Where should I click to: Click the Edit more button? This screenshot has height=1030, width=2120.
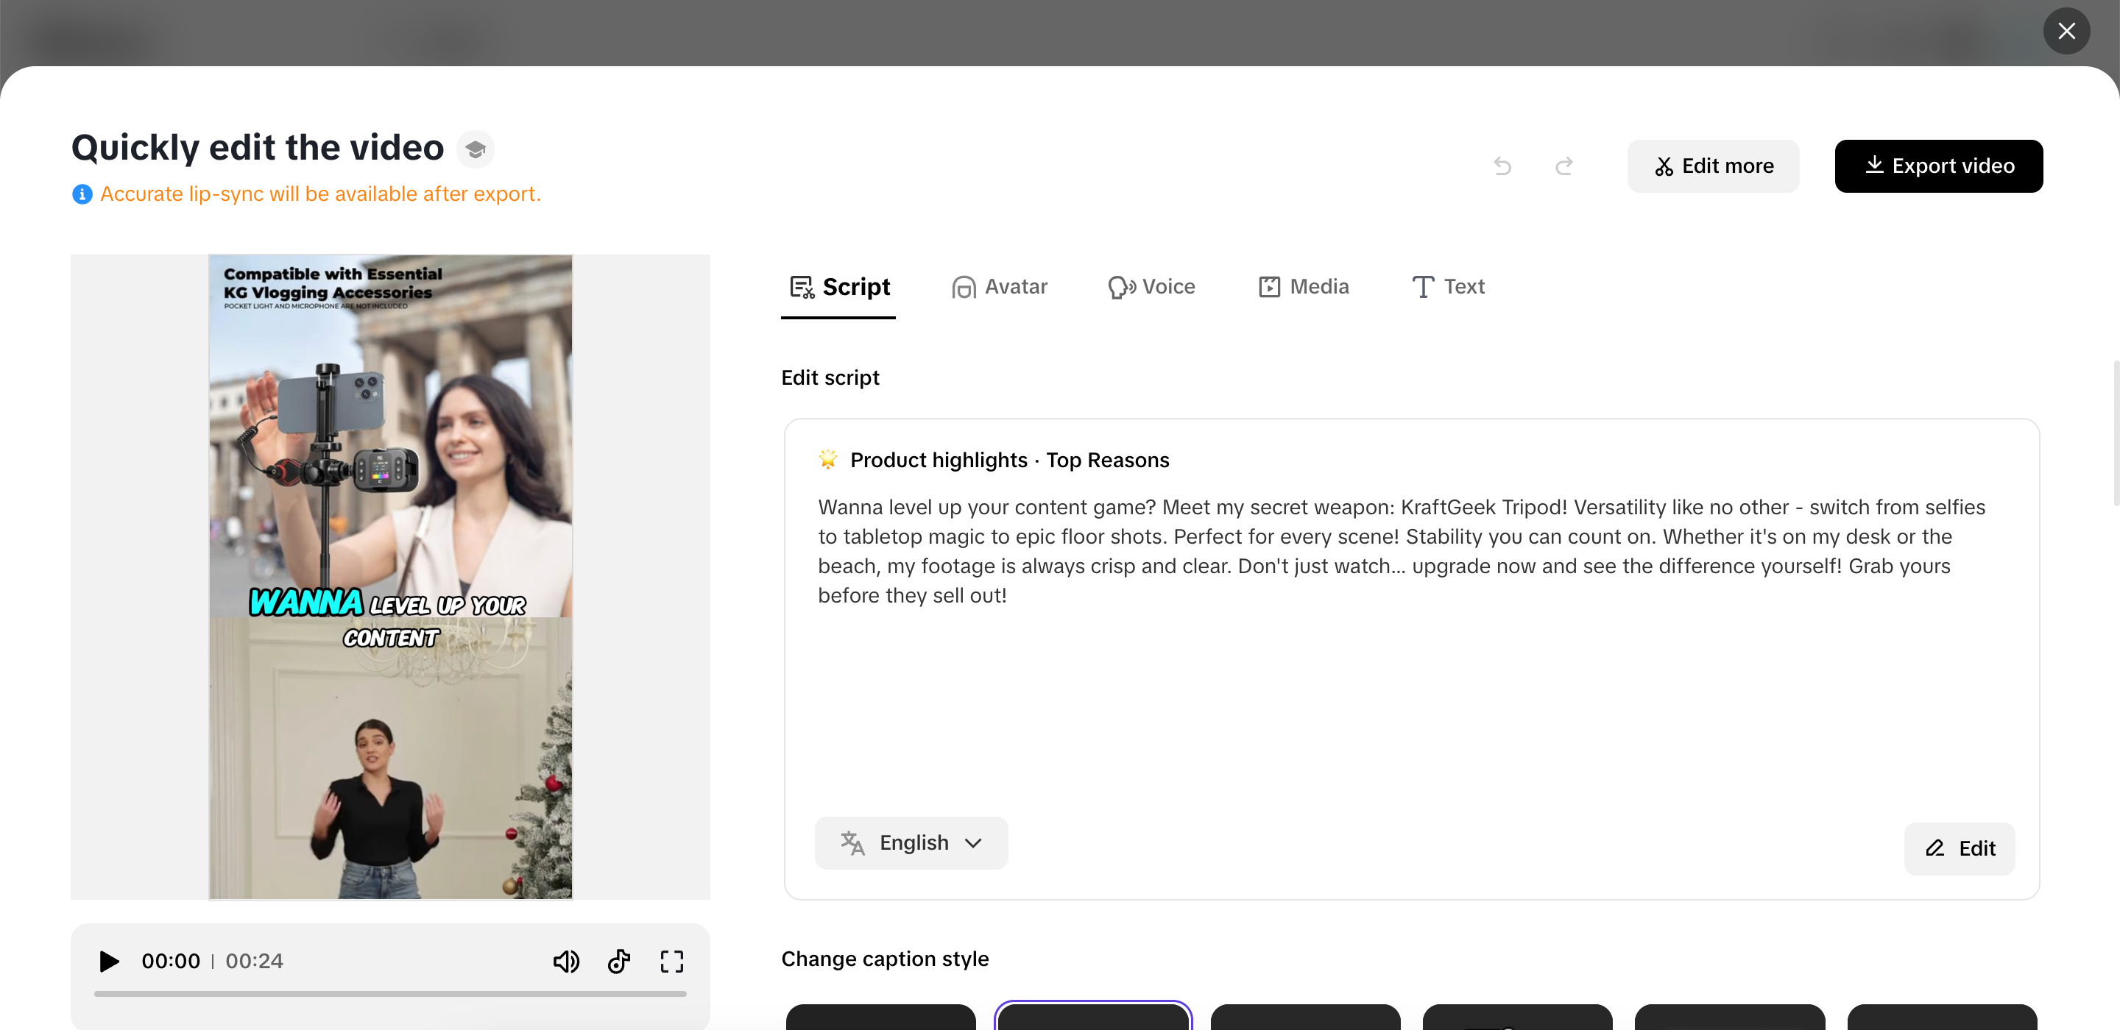coord(1713,166)
